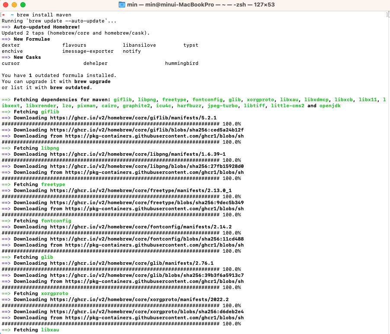Screen dimensions: 390x334
Task: Click green 'pixman' dependency name
Action: click(x=86, y=106)
